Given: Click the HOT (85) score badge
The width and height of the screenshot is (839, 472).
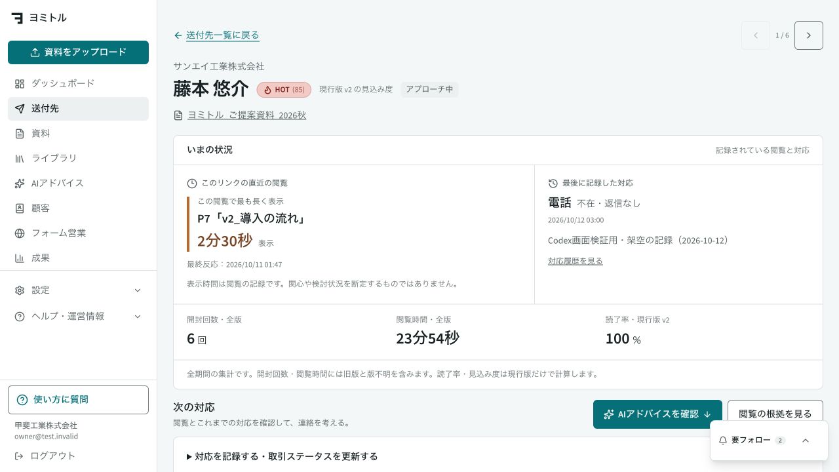Looking at the screenshot, I should pos(284,90).
